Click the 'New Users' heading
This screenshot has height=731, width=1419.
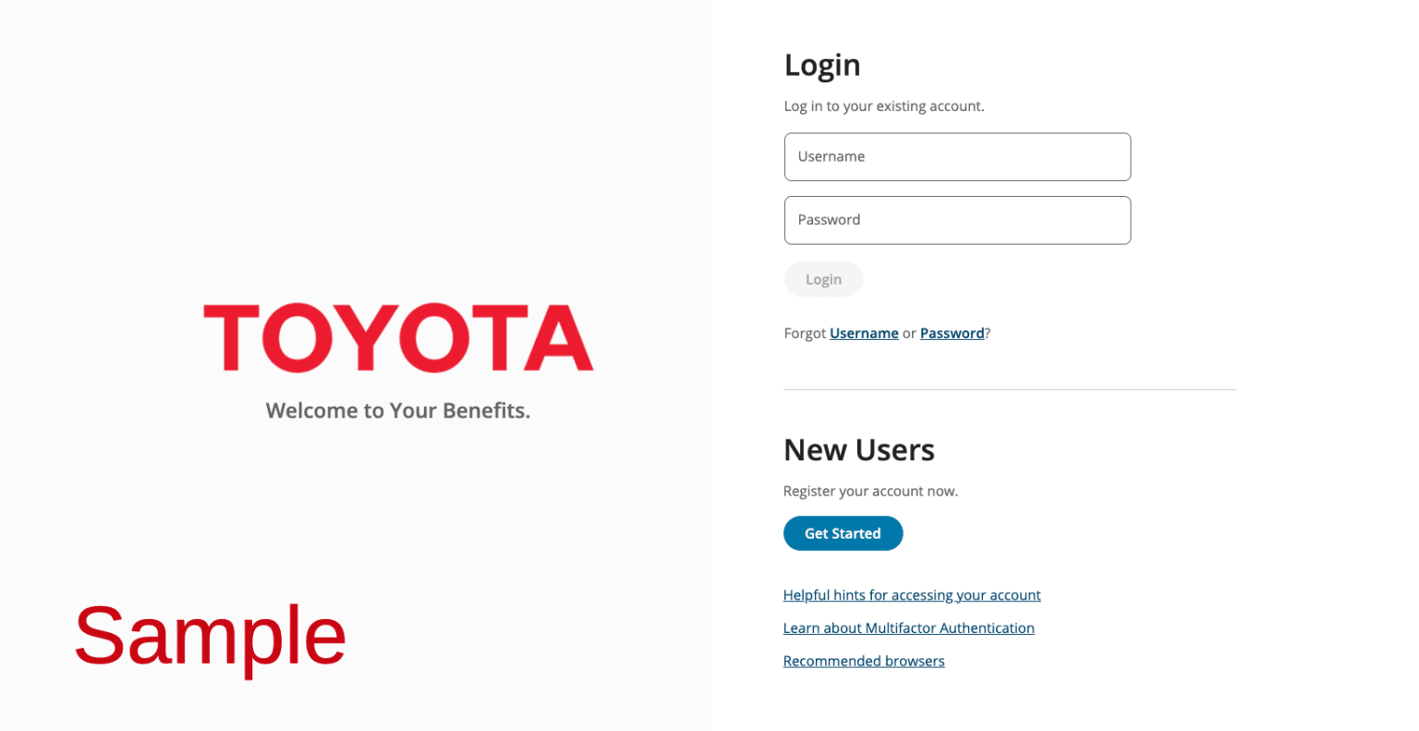pos(859,450)
